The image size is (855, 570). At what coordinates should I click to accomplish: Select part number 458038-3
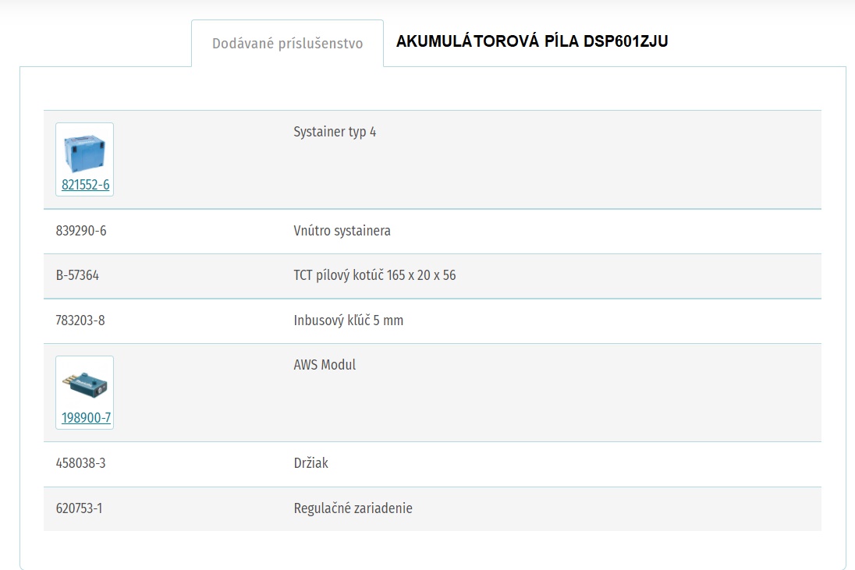80,463
